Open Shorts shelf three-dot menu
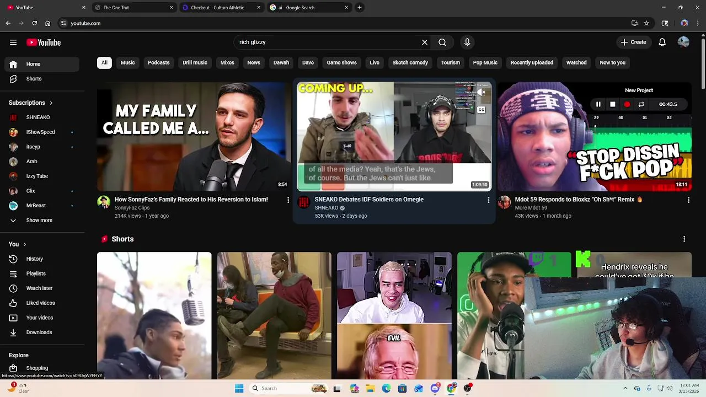706x397 pixels. [x=684, y=239]
